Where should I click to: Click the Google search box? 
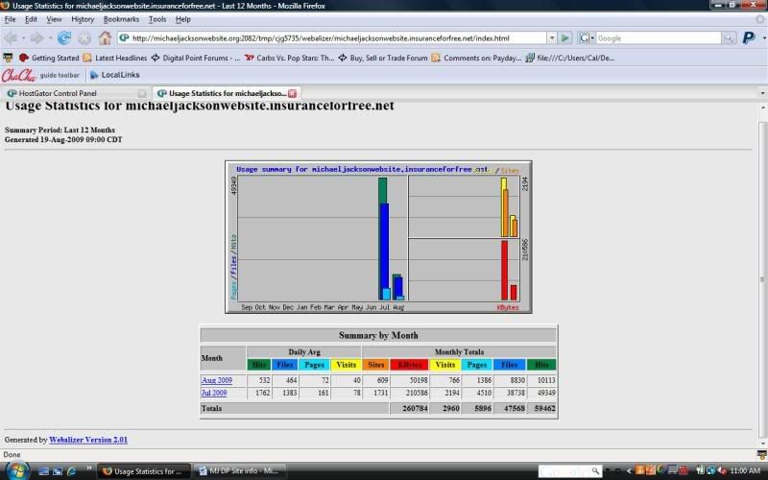659,37
